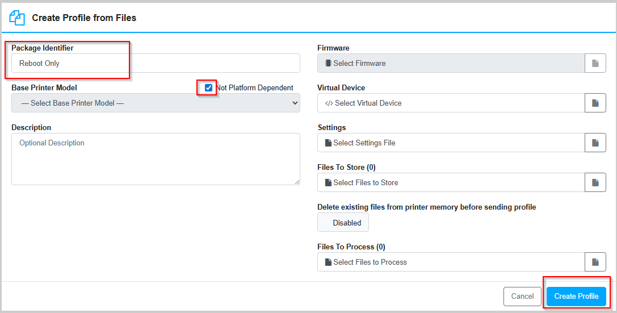617x313 pixels.
Task: Click the Package Identifier input field
Action: coord(156,63)
